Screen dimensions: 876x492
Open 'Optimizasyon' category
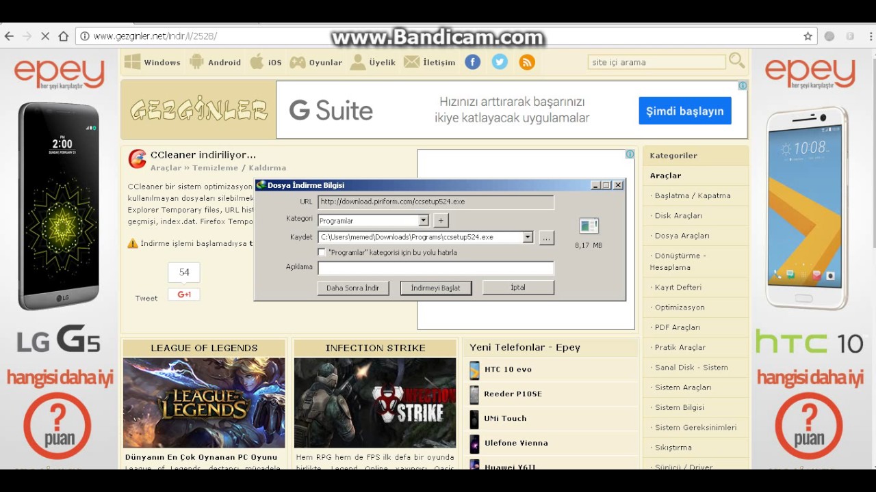[x=680, y=307]
